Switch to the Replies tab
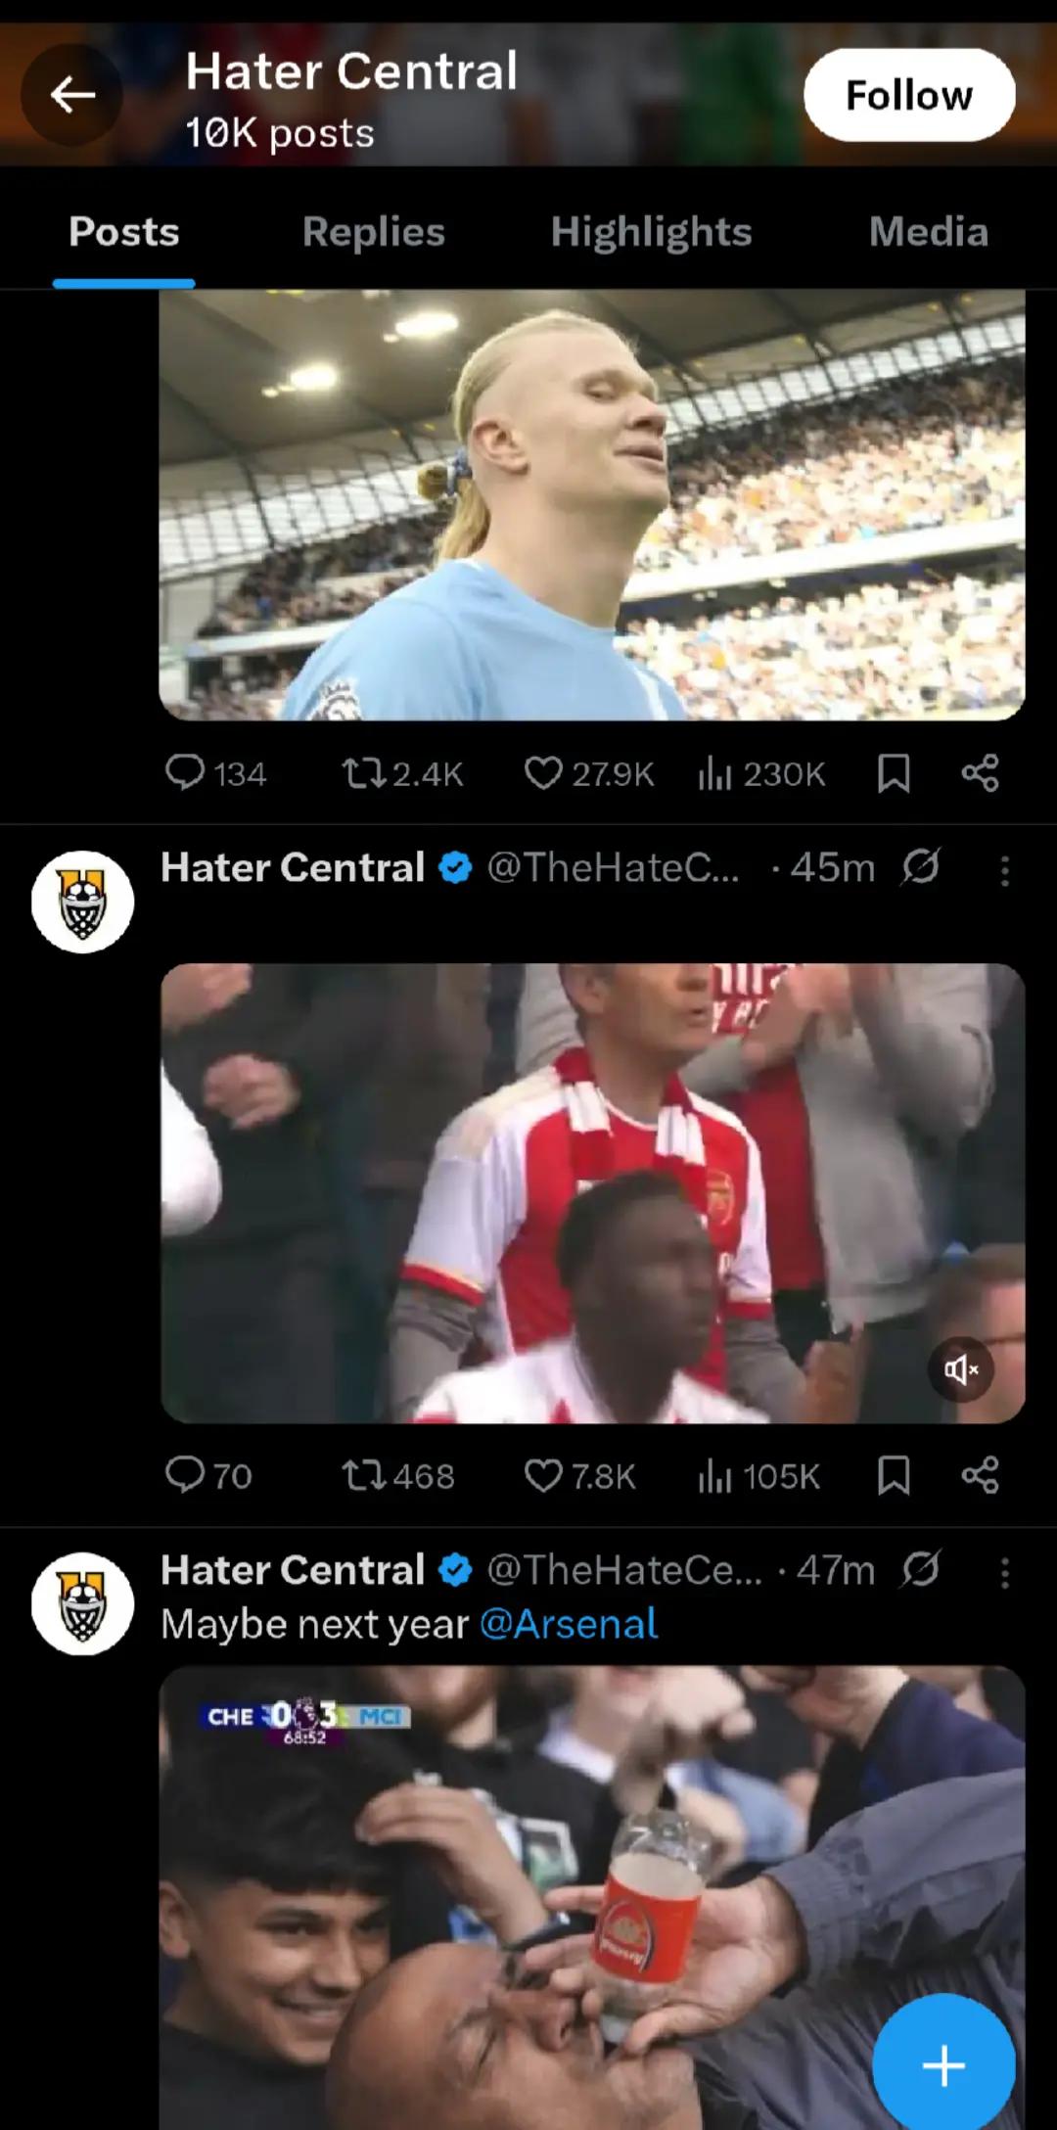The image size is (1057, 2130). [x=373, y=232]
